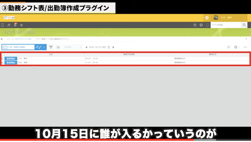The width and height of the screenshot is (251, 142).
Task: Go to the previous date arrow
Action: (86, 47)
